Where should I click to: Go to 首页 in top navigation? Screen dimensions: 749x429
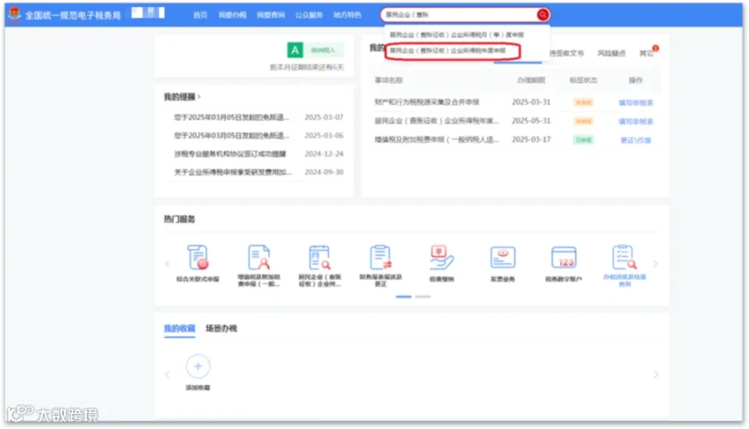tap(200, 15)
